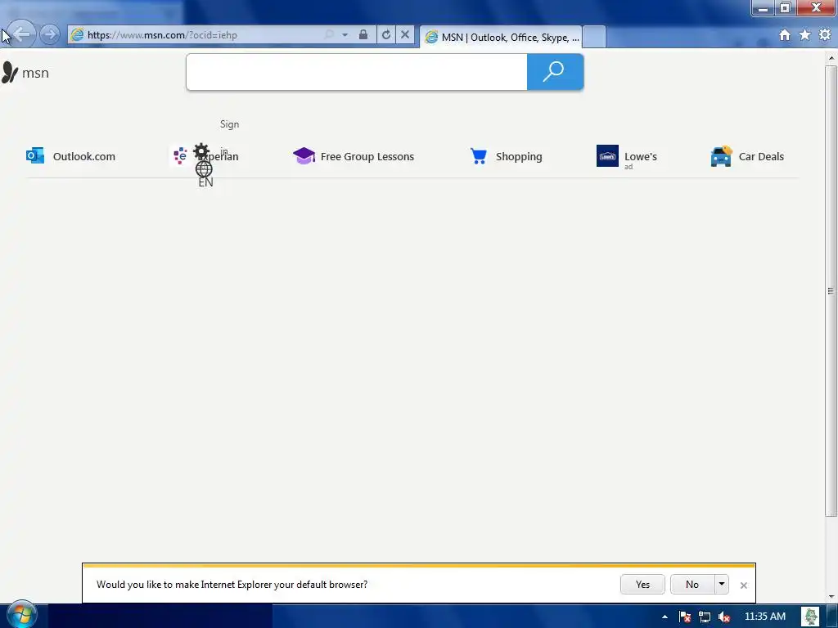Open the Lowe's ad link
The height and width of the screenshot is (628, 838).
[640, 156]
